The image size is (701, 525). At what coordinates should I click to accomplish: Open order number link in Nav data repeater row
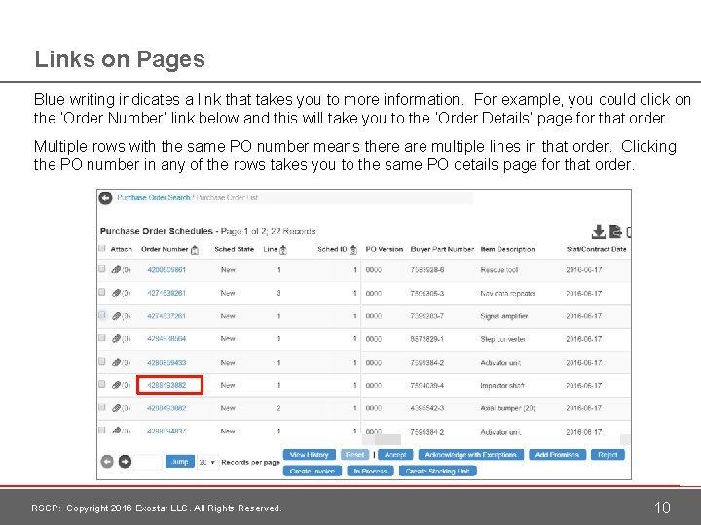click(x=166, y=293)
